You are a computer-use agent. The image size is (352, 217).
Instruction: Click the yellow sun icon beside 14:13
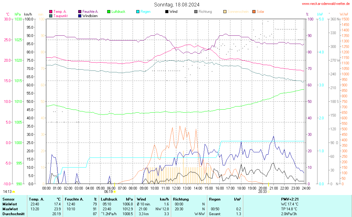(x=14, y=192)
